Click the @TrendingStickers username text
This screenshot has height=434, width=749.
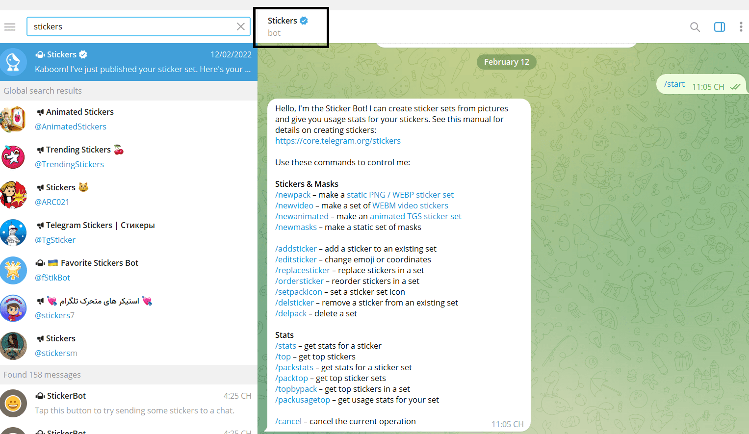click(69, 164)
